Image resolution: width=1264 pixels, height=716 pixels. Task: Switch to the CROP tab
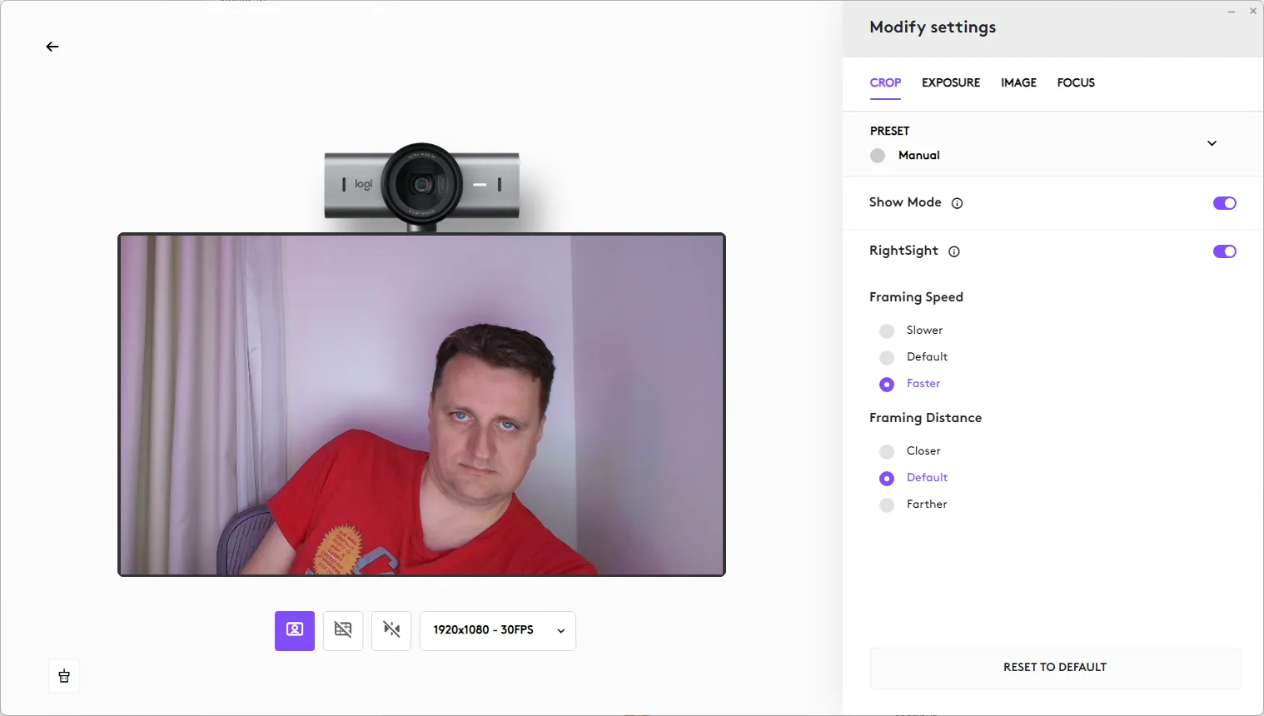click(x=885, y=82)
